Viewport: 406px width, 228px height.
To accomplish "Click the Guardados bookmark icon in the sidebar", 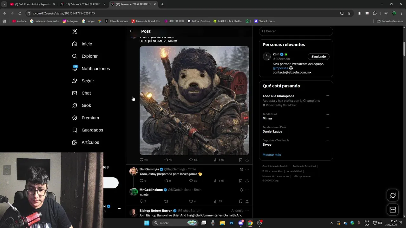I will tap(75, 130).
